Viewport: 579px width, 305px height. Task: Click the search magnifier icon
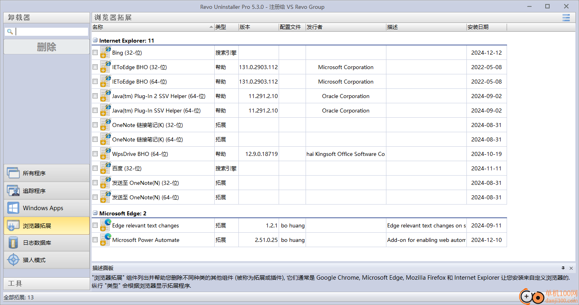(x=10, y=32)
